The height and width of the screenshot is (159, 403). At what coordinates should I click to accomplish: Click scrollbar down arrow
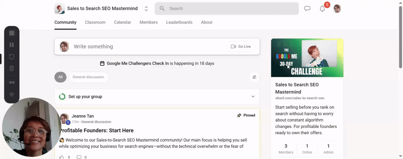click(400, 156)
